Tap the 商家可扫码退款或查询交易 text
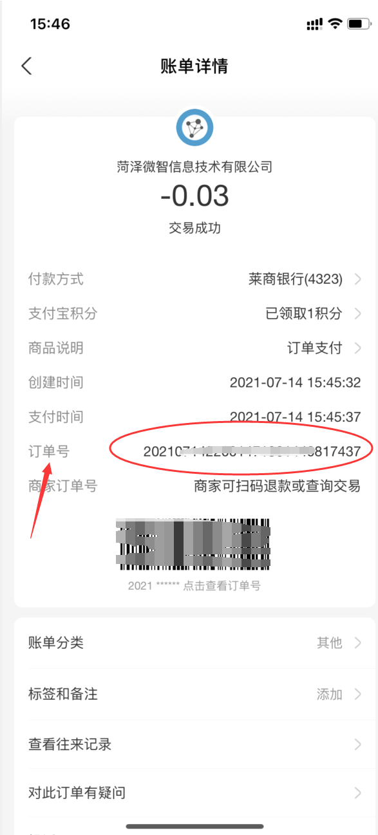This screenshot has height=835, width=378. pyautogui.click(x=277, y=485)
